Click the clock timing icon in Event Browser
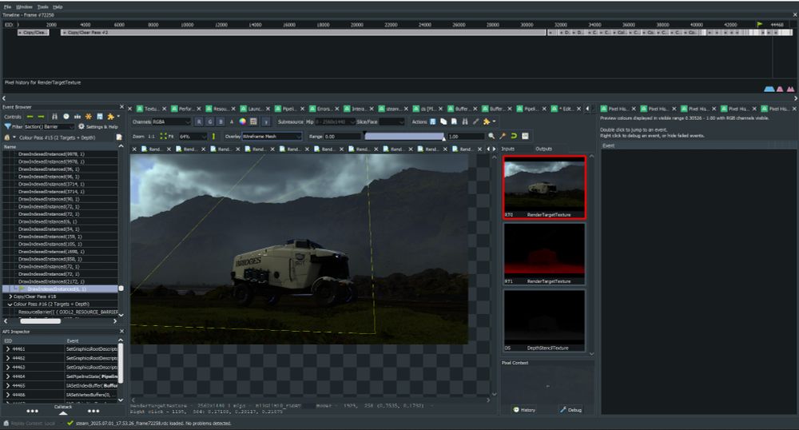The height and width of the screenshot is (430, 799). (x=66, y=117)
